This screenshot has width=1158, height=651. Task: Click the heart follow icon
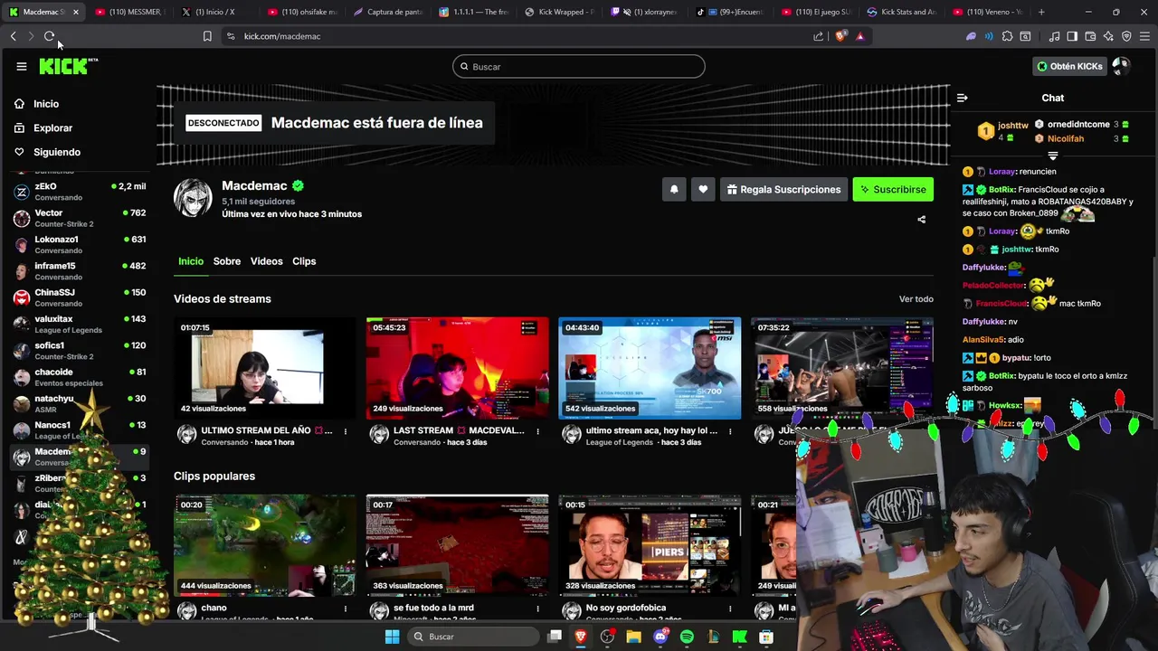pyautogui.click(x=703, y=189)
